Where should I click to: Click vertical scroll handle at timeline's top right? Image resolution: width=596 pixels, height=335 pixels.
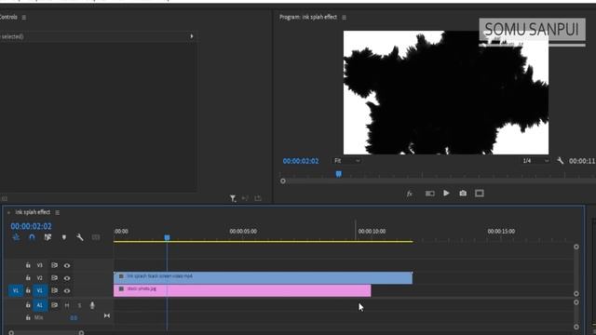pyautogui.click(x=576, y=247)
